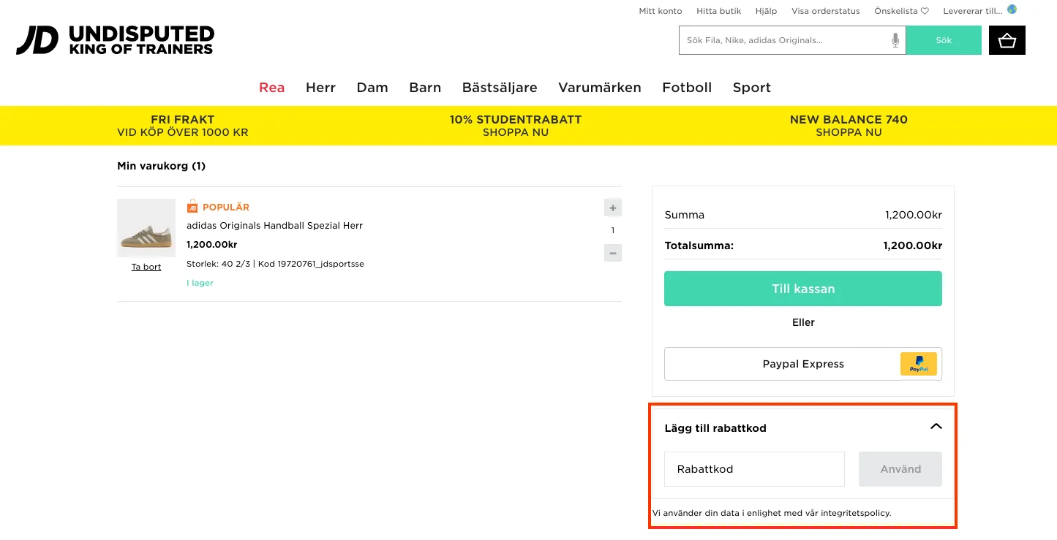Viewport: 1057px width, 540px height.
Task: Remove item via the Ta bort link
Action: pyautogui.click(x=146, y=266)
